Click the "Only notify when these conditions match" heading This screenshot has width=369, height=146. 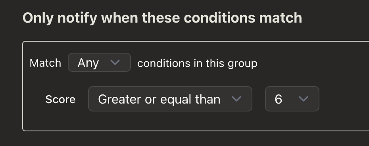(x=162, y=18)
